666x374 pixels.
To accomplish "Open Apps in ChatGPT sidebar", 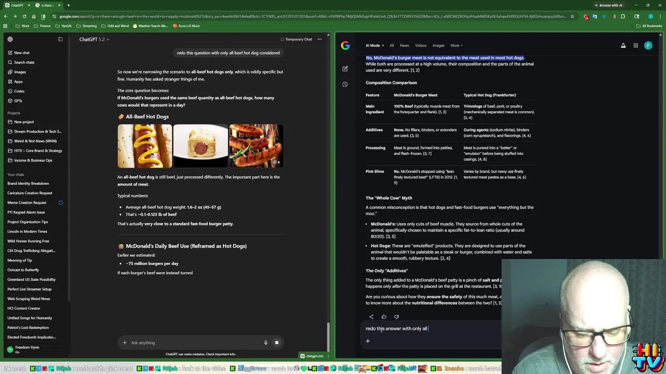I will (15, 82).
